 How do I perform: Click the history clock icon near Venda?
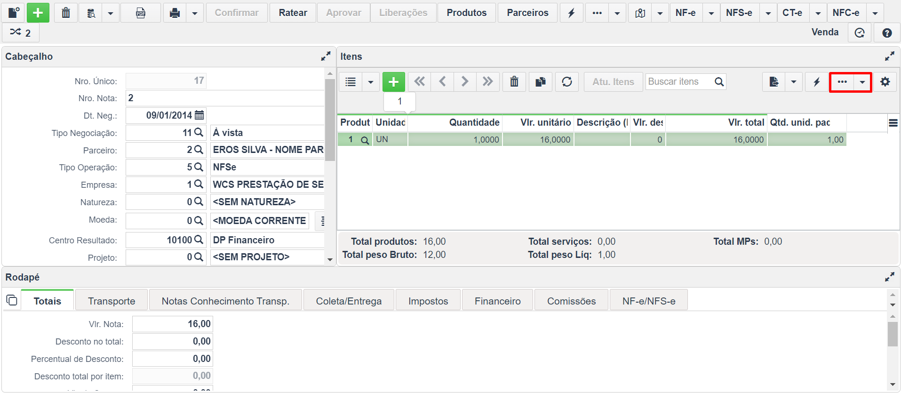[x=860, y=32]
